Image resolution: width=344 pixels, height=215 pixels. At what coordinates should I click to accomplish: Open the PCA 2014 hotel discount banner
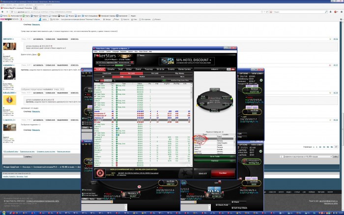[187, 61]
